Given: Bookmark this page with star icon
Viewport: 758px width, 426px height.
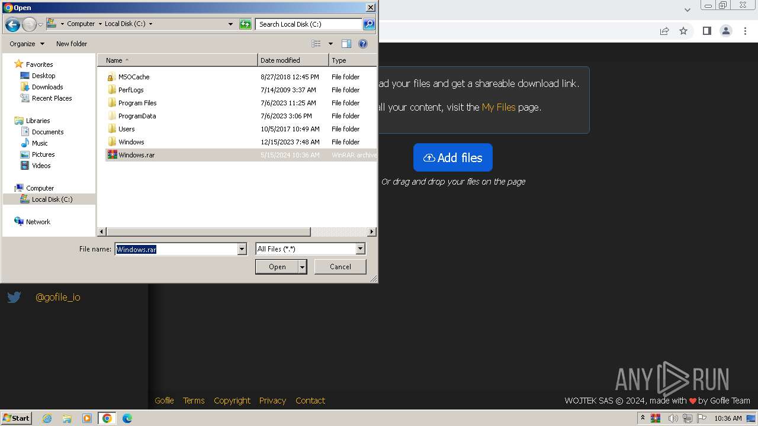Looking at the screenshot, I should pyautogui.click(x=683, y=31).
